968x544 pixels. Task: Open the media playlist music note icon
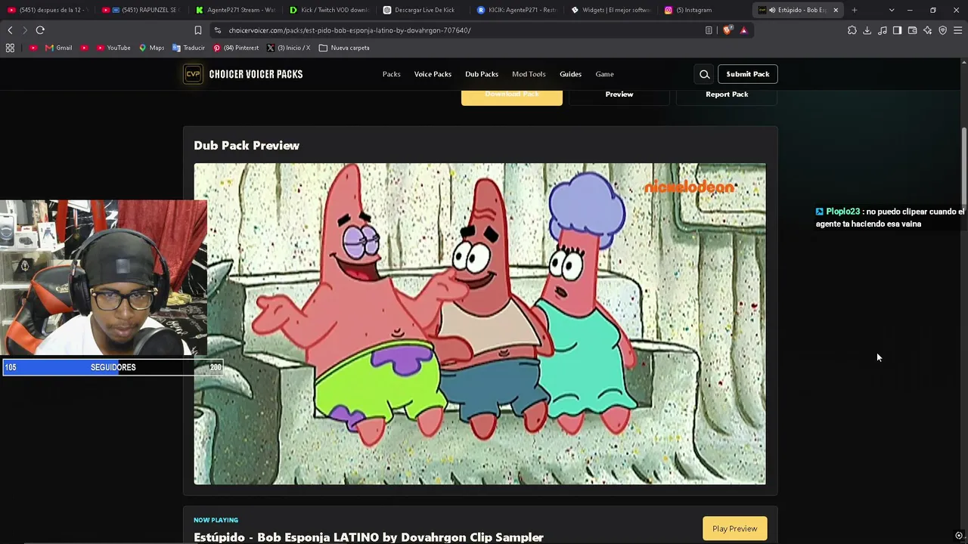click(x=883, y=30)
